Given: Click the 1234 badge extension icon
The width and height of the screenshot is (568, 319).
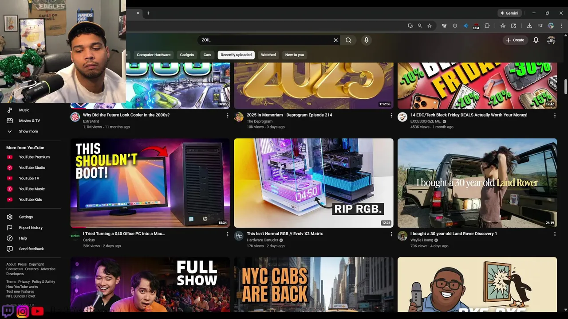Looking at the screenshot, I should click(476, 26).
